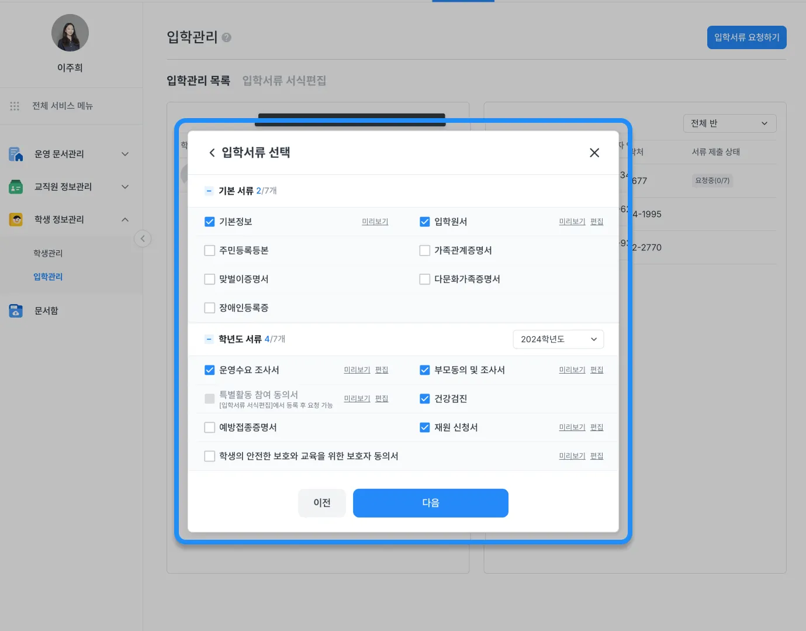
Task: Preview the 보호자 동의서 document
Action: click(572, 456)
